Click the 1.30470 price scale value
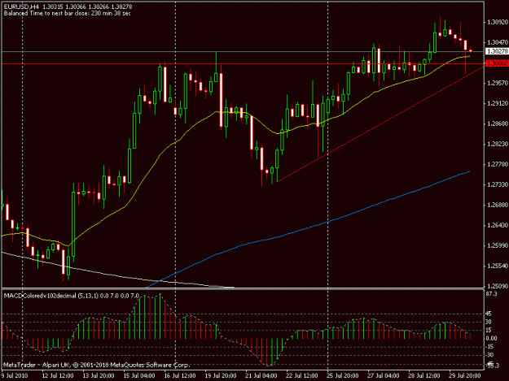The height and width of the screenshot is (381, 509). 497,42
